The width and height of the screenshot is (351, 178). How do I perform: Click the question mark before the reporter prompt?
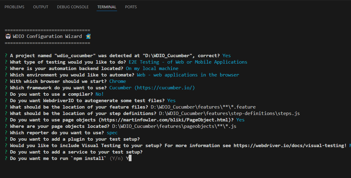coord(6,132)
